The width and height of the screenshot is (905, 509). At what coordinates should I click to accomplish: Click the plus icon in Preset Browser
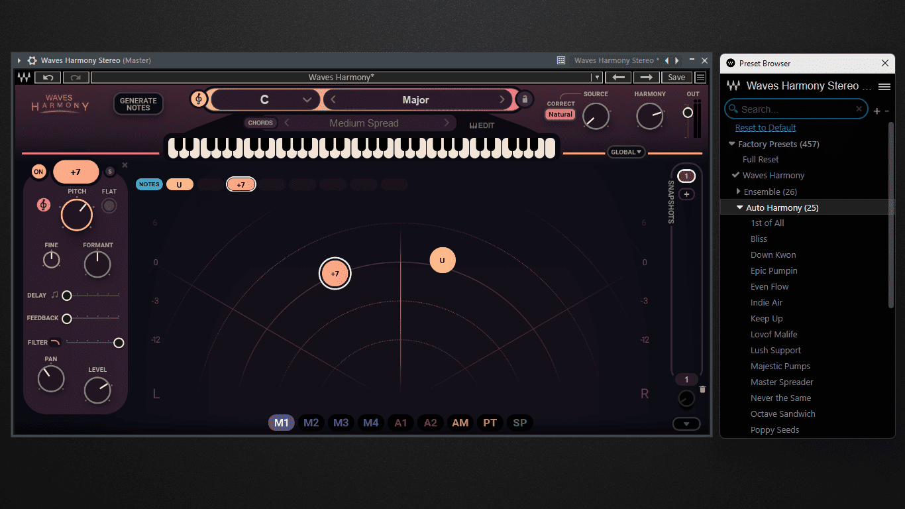pyautogui.click(x=877, y=111)
